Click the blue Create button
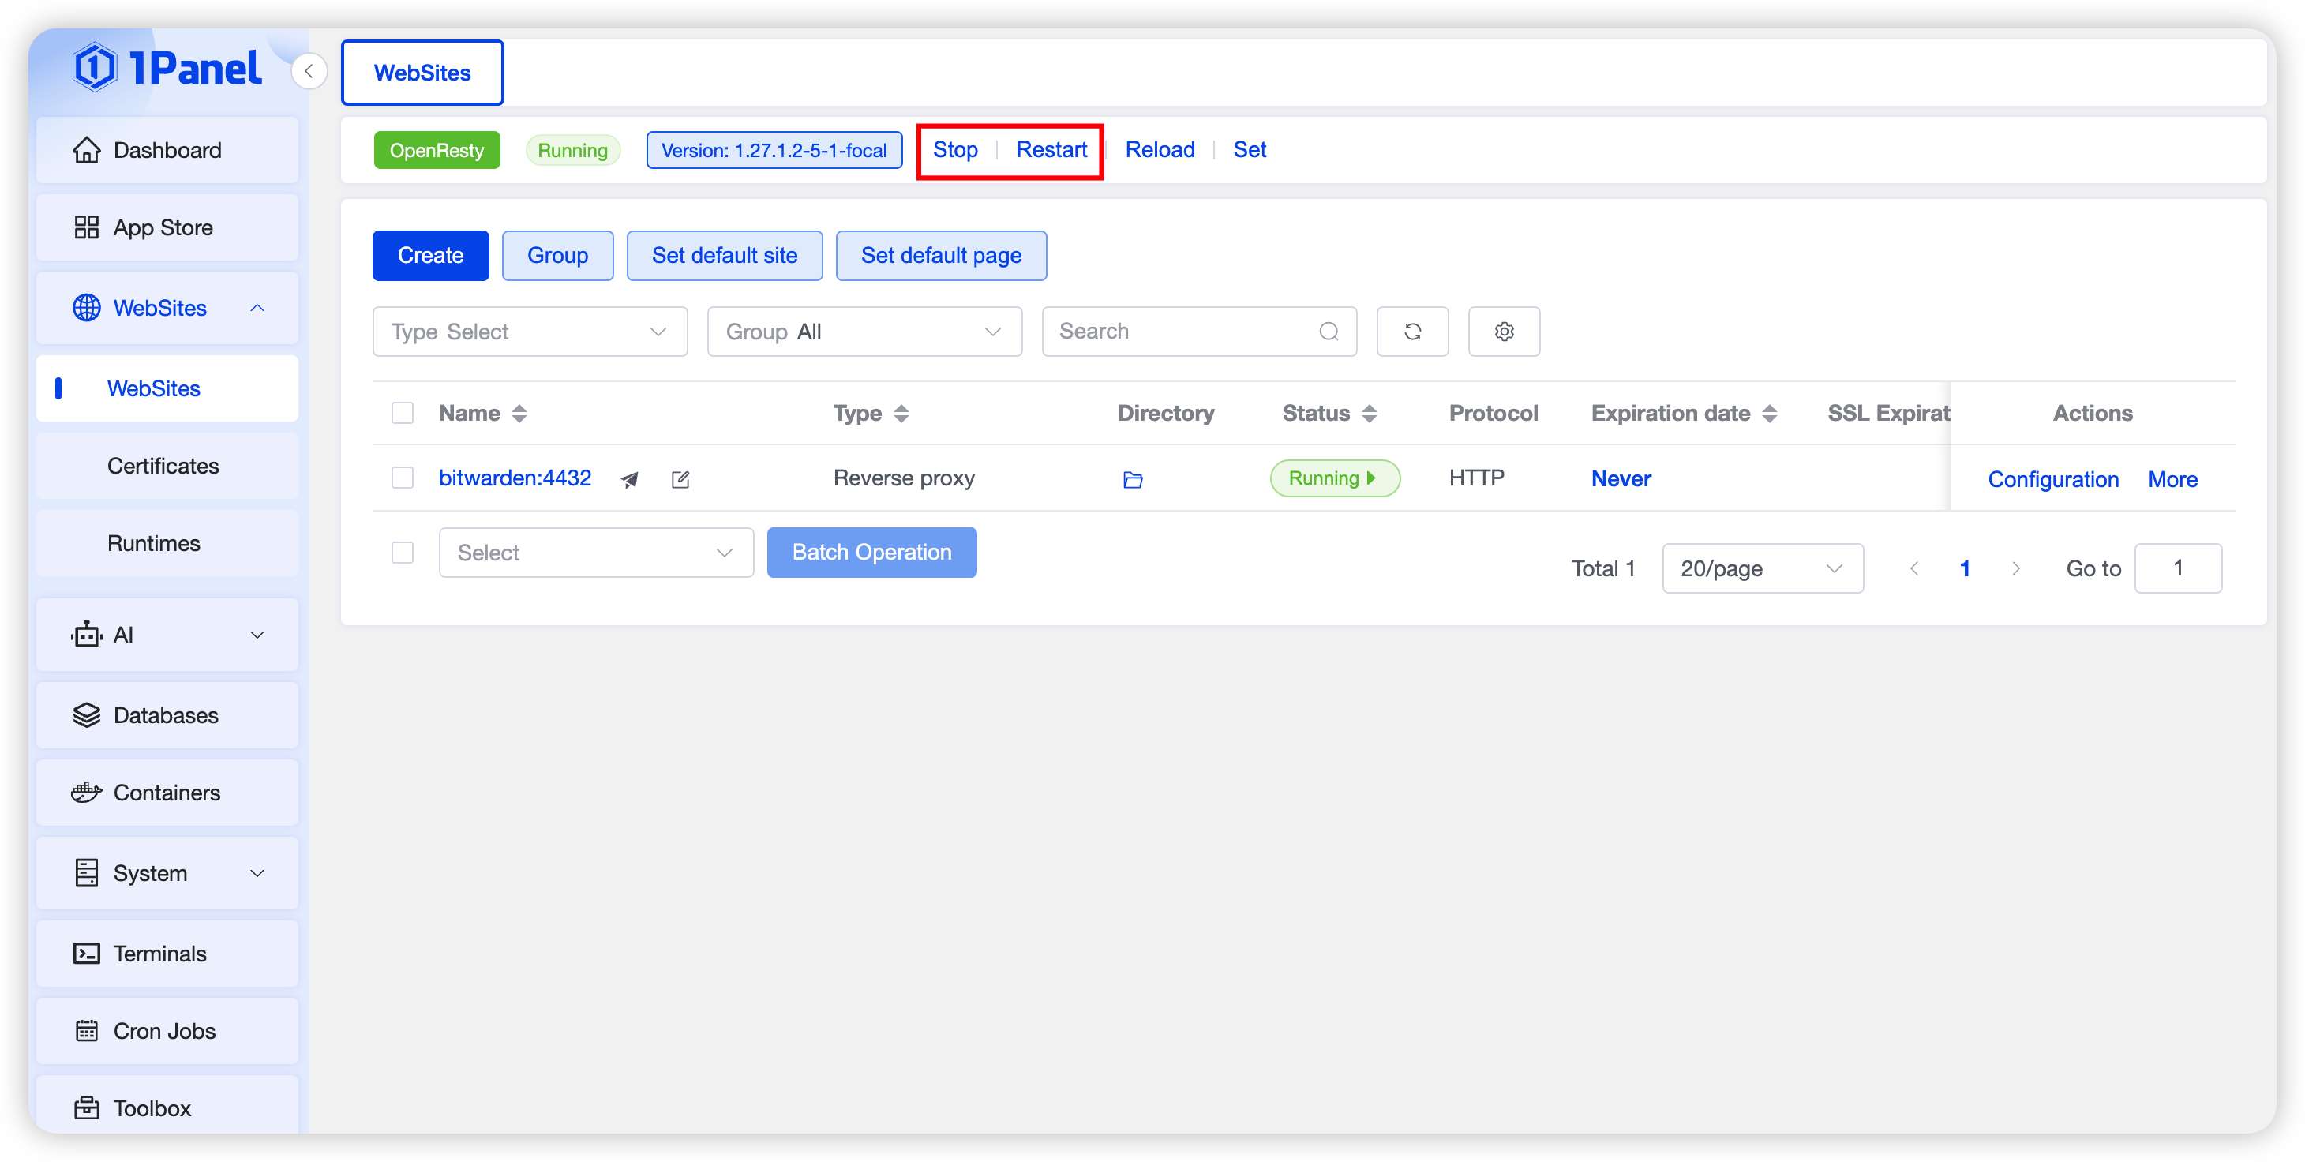2305x1162 pixels. point(430,256)
